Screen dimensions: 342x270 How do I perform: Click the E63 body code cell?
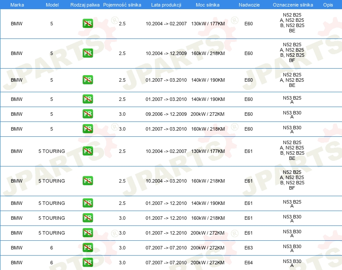tap(248, 248)
